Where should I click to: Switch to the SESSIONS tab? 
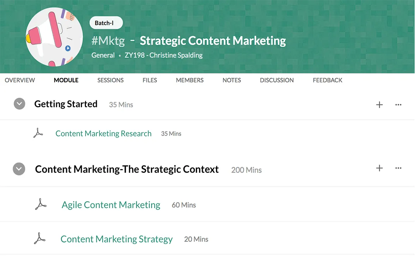pyautogui.click(x=110, y=80)
